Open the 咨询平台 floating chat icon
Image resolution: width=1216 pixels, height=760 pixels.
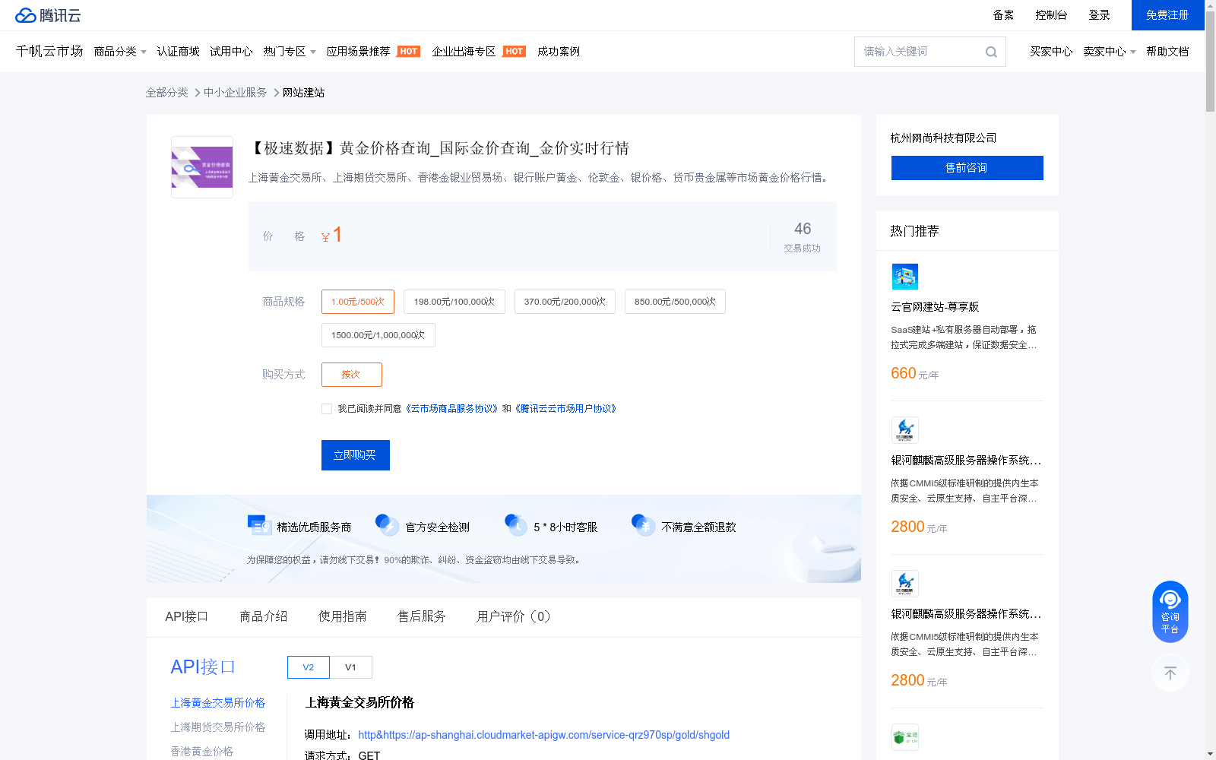[1170, 612]
